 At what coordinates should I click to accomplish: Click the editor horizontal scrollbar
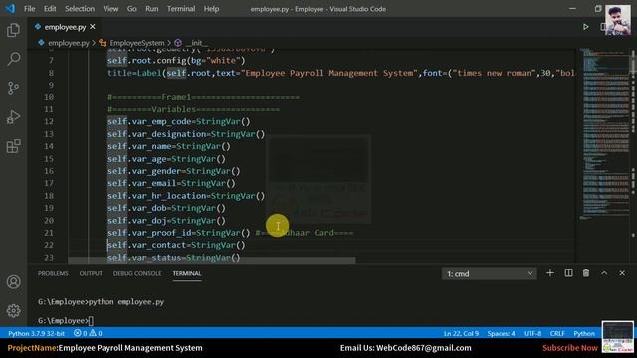(x=212, y=260)
